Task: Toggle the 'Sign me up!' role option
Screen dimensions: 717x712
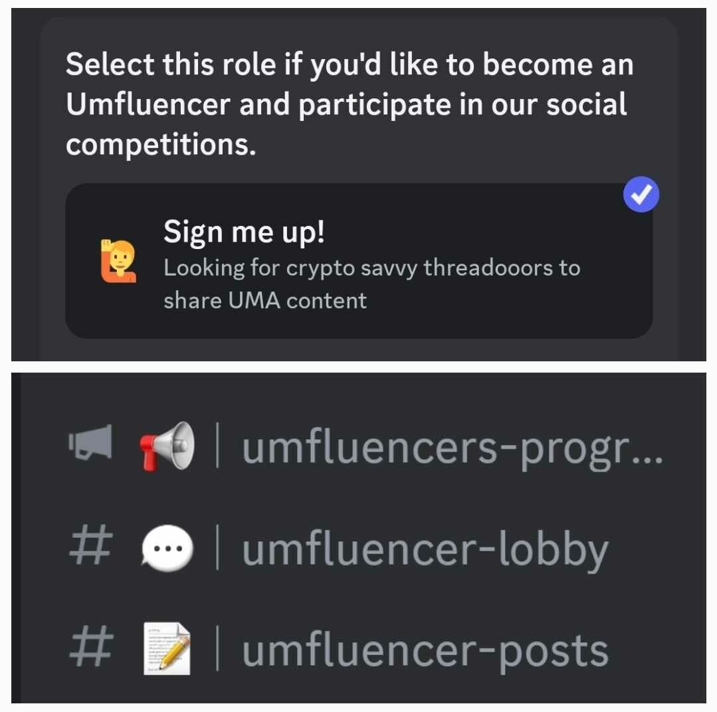Action: pyautogui.click(x=359, y=261)
